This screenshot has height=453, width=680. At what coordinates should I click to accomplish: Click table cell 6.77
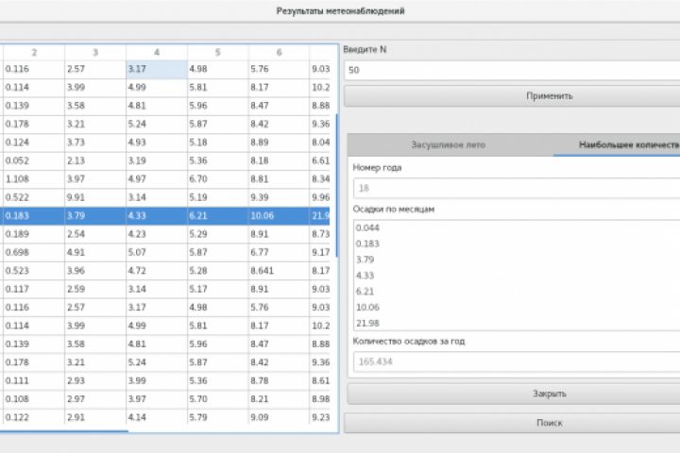pyautogui.click(x=279, y=252)
